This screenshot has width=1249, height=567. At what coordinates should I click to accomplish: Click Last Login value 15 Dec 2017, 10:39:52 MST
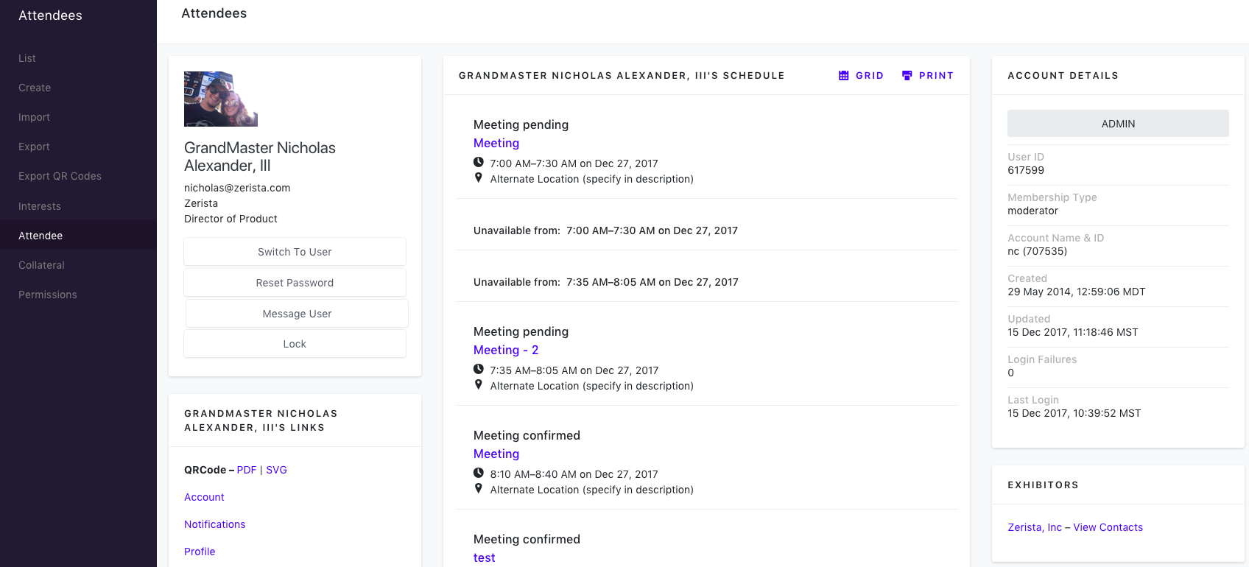[1074, 413]
